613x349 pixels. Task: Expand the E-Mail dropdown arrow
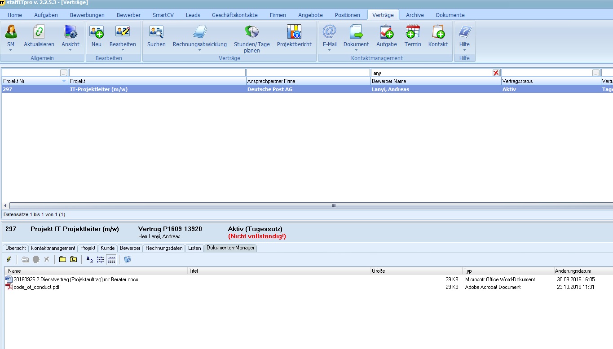coord(329,50)
